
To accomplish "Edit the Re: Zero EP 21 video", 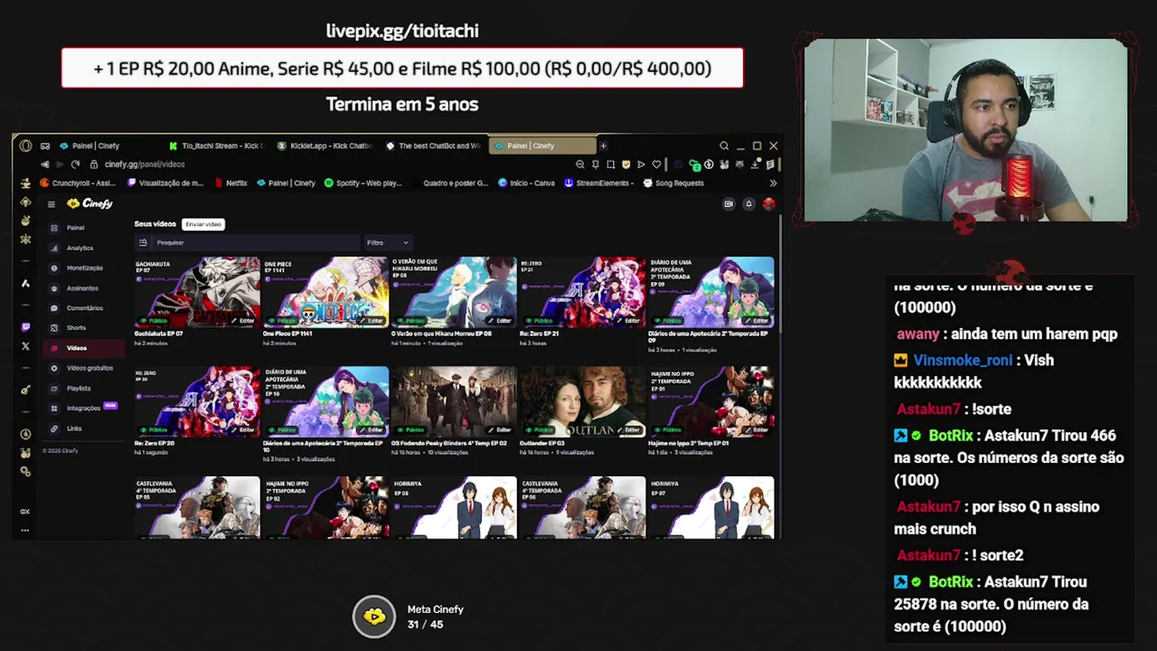I will tap(628, 321).
